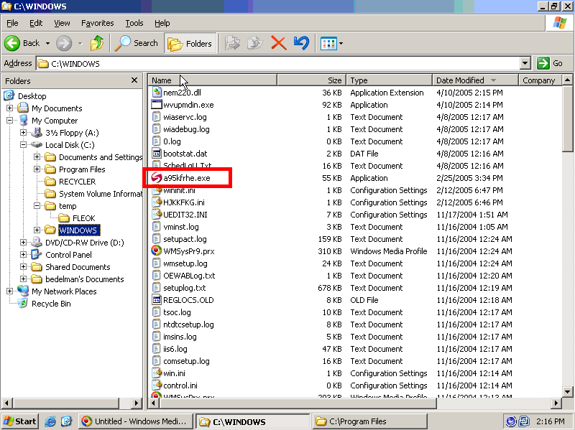Select the win.ini file icon

157,373
